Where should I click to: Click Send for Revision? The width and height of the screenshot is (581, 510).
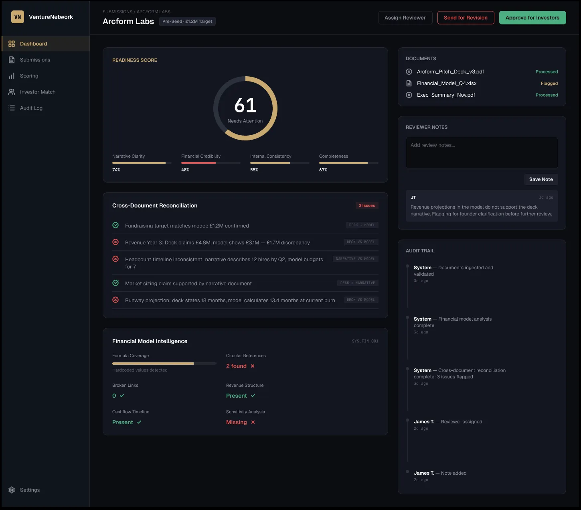[466, 18]
